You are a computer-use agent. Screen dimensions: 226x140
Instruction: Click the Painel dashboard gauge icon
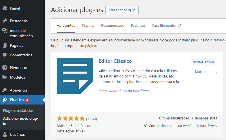pyautogui.click(x=5, y=8)
